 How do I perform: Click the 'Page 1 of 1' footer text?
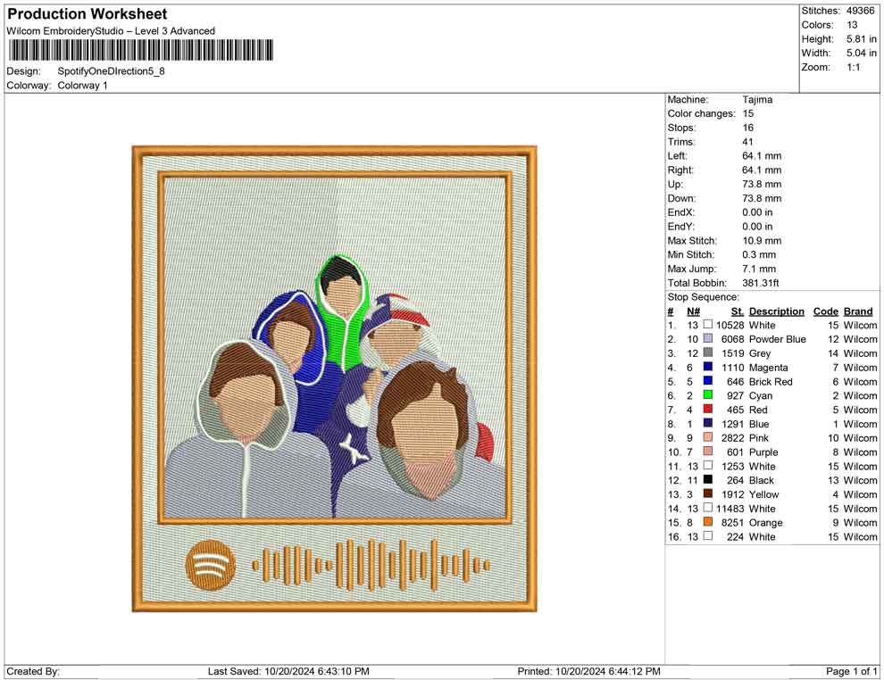coord(851,671)
